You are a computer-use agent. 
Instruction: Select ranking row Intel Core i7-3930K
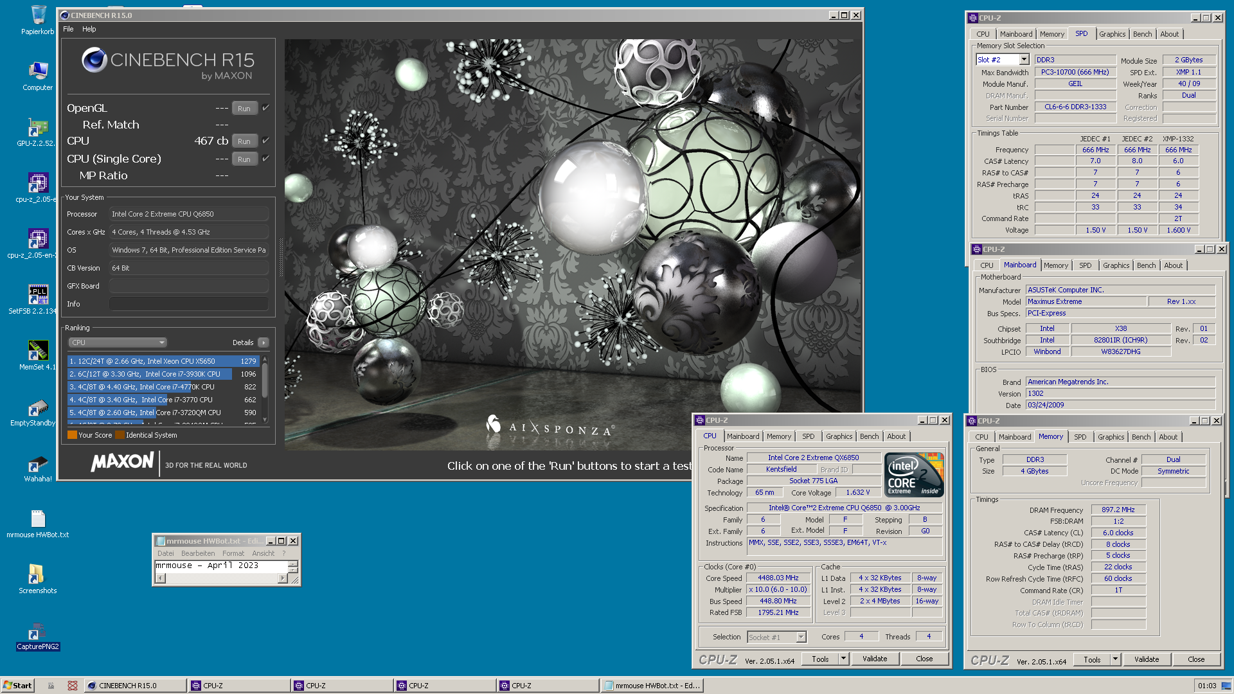163,374
